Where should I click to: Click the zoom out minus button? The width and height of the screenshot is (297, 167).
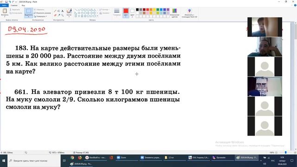coord(276,153)
